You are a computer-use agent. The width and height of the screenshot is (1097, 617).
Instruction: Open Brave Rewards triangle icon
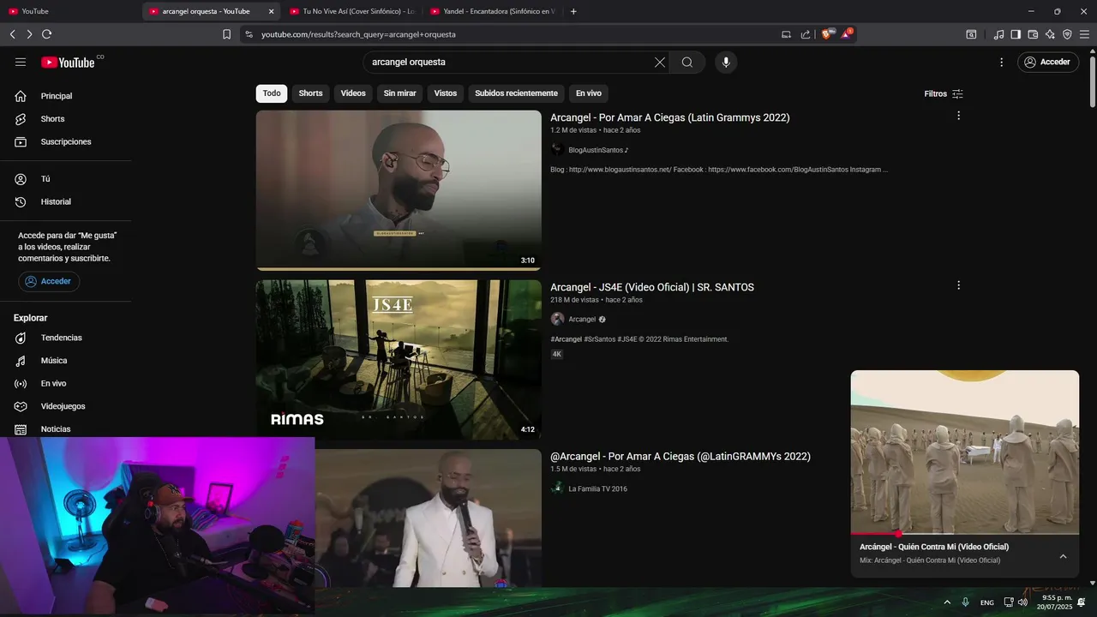(847, 34)
